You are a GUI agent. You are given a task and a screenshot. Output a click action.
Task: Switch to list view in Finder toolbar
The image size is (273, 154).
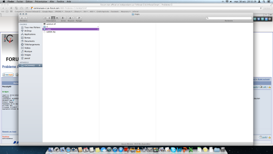pos(49,18)
